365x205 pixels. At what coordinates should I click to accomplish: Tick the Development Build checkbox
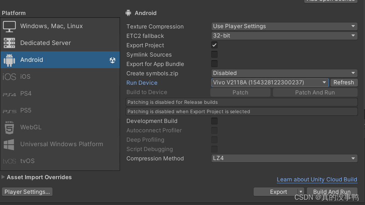point(215,121)
